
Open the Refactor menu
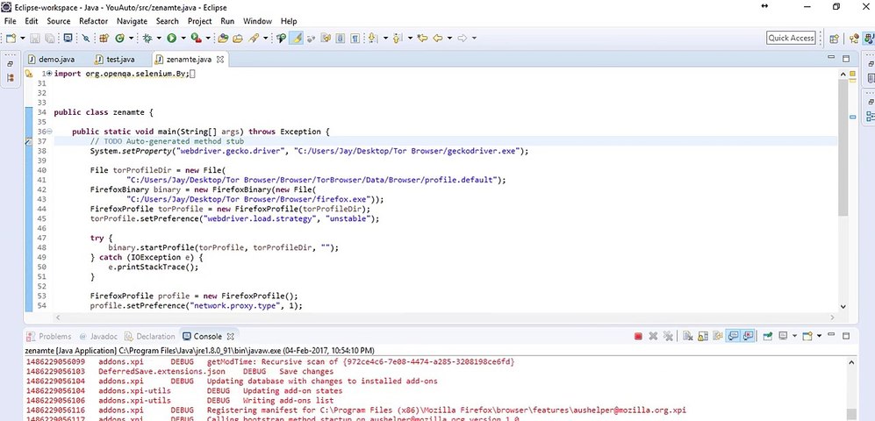93,21
